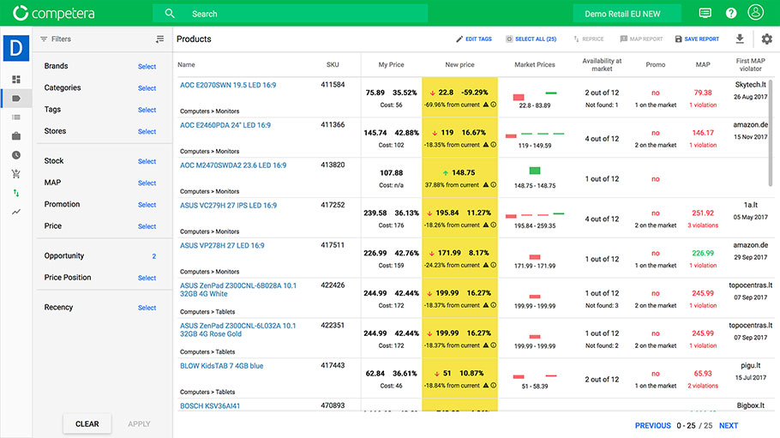The height and width of the screenshot is (438, 780).
Task: Click the download report icon
Action: [x=740, y=39]
